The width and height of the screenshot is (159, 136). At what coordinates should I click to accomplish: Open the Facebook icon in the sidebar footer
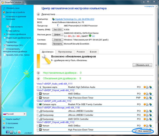point(7,132)
